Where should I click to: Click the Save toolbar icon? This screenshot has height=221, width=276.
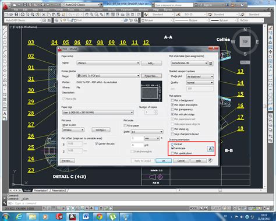pos(16,15)
